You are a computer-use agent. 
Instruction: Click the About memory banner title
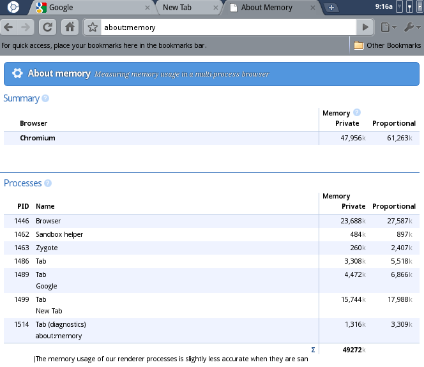coord(59,73)
